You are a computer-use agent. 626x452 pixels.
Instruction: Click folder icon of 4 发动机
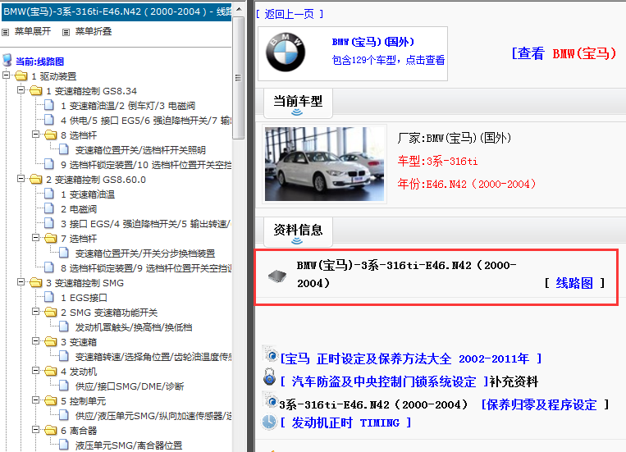(50, 372)
